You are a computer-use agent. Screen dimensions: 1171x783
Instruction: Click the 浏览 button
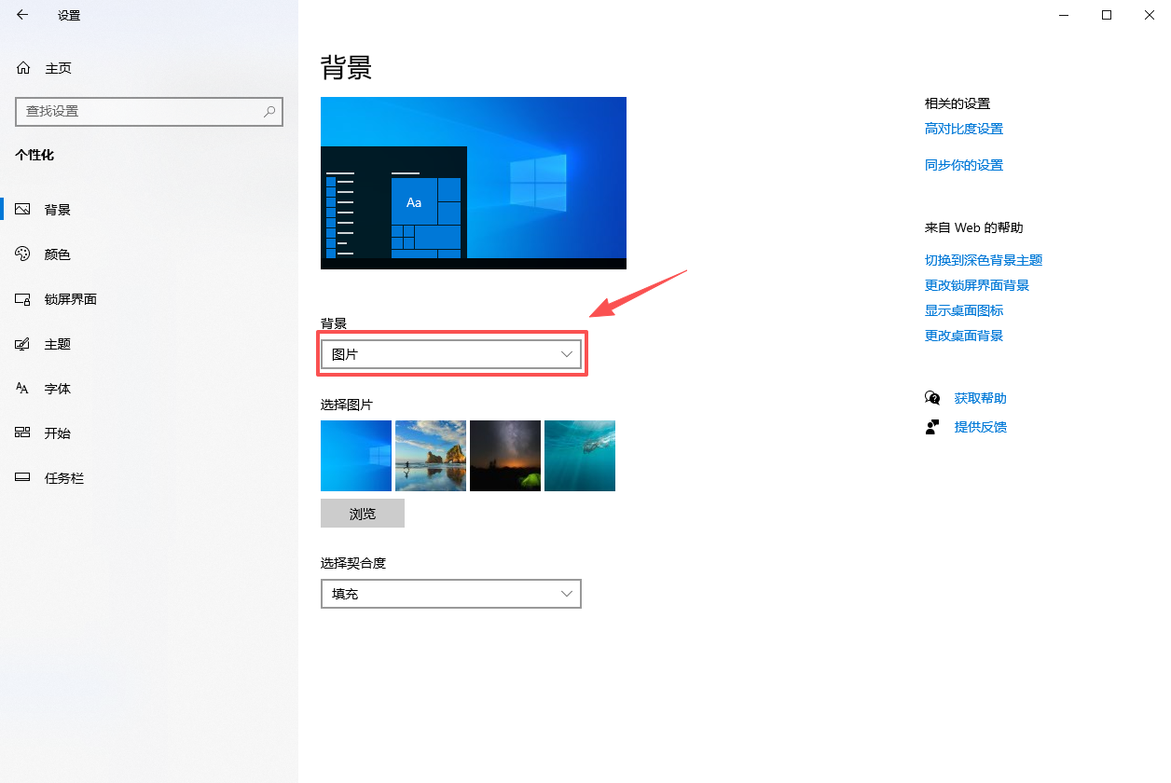pyautogui.click(x=363, y=514)
